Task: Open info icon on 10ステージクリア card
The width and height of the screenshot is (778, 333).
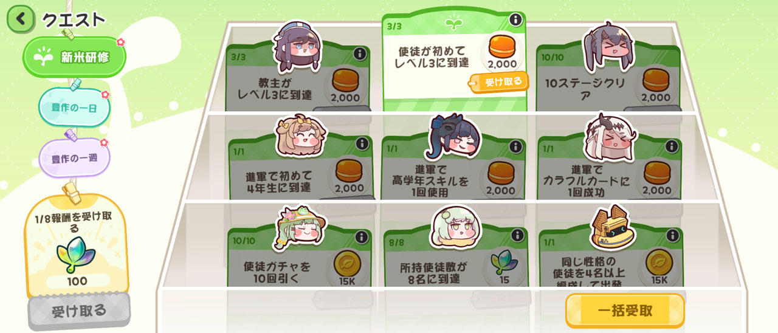Action: click(670, 54)
